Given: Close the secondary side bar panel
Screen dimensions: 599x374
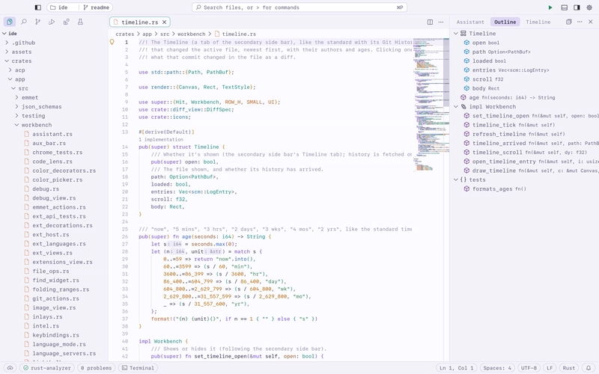Looking at the screenshot, I should pyautogui.click(x=591, y=22).
